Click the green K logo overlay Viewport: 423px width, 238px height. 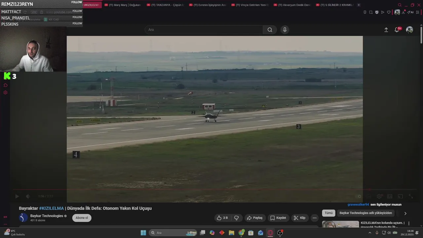click(7, 76)
